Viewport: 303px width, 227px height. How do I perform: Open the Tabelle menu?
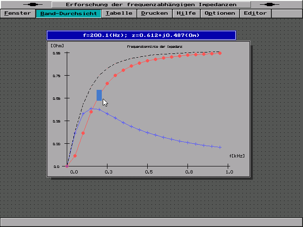[119, 13]
